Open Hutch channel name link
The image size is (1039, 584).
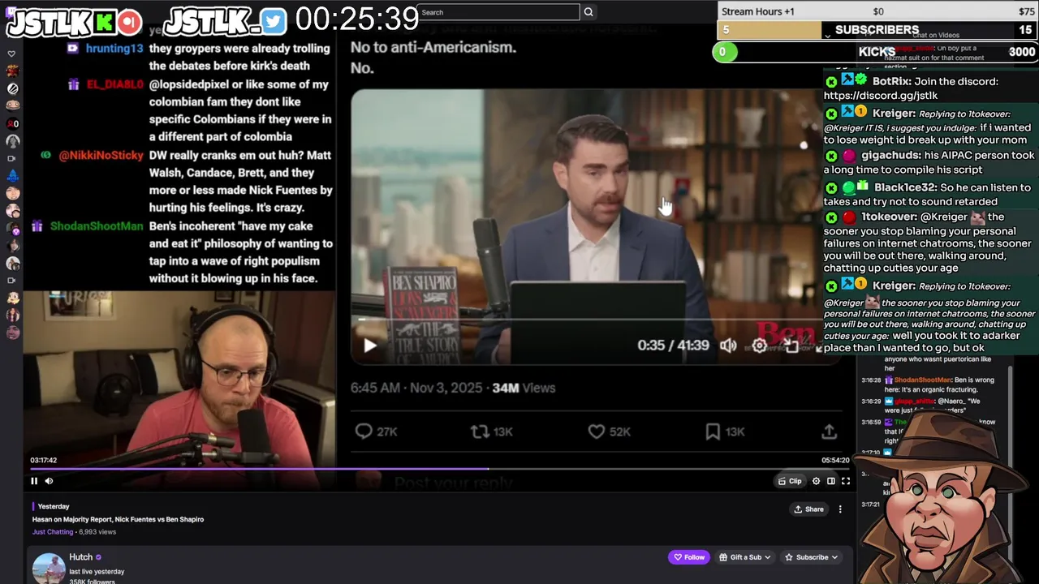pos(80,557)
